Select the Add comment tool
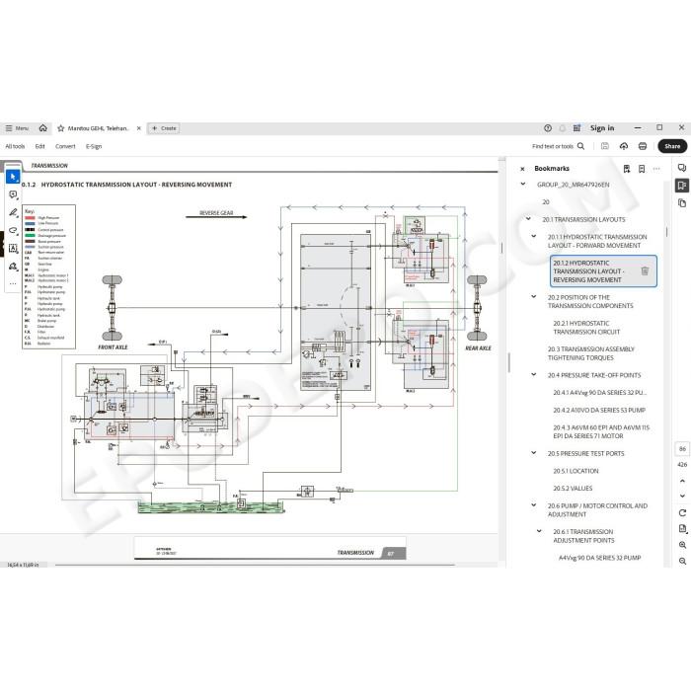Viewport: 691px width, 691px height. coord(13,194)
